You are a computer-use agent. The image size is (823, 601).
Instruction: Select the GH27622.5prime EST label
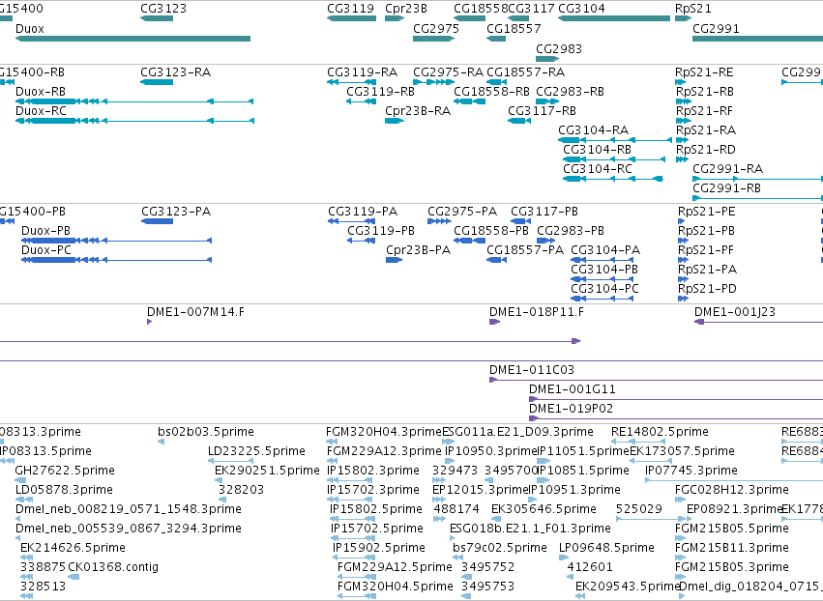(x=65, y=471)
